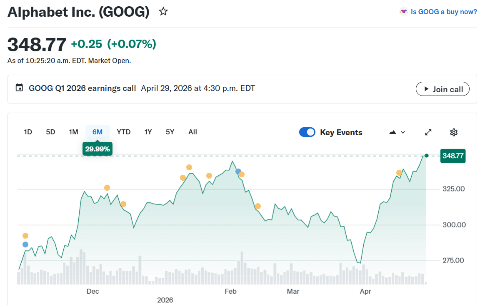Open chart settings gear icon
The image size is (480, 305).
tap(454, 132)
